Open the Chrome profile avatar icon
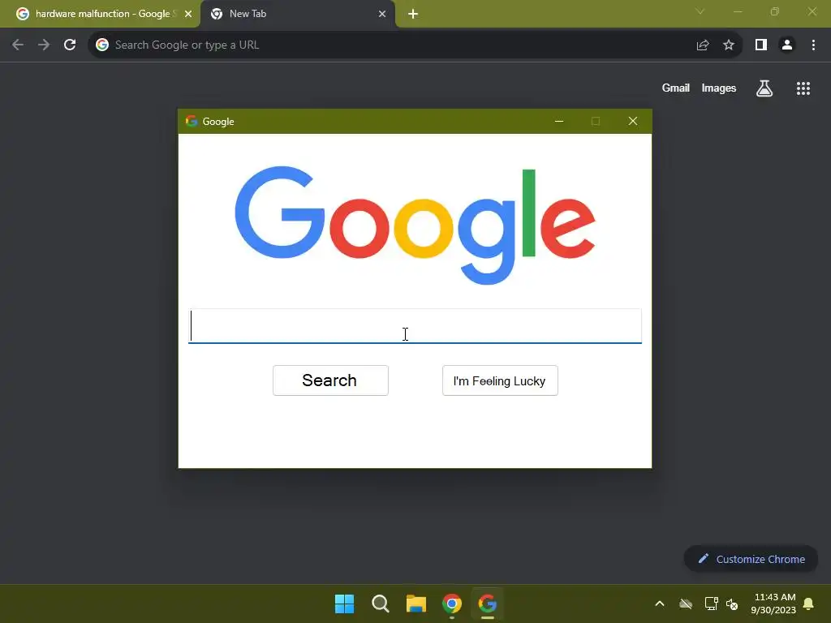This screenshot has width=831, height=623. 787,45
